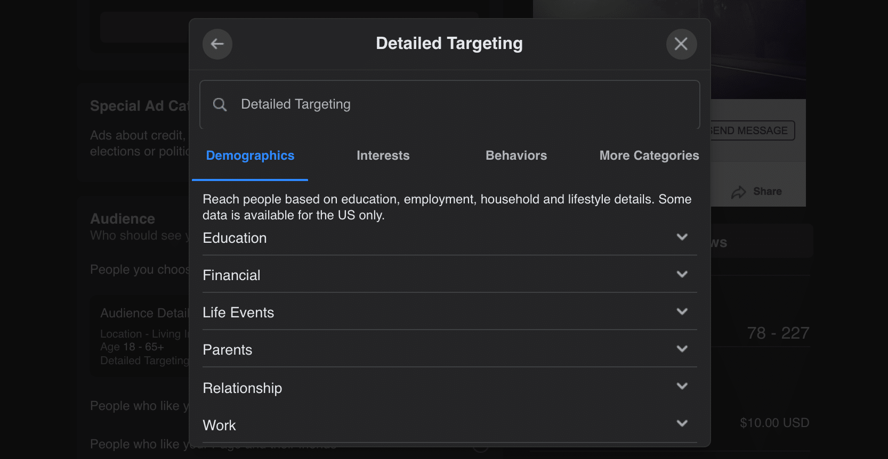The width and height of the screenshot is (888, 459).
Task: Select the Behaviors tab
Action: (516, 155)
